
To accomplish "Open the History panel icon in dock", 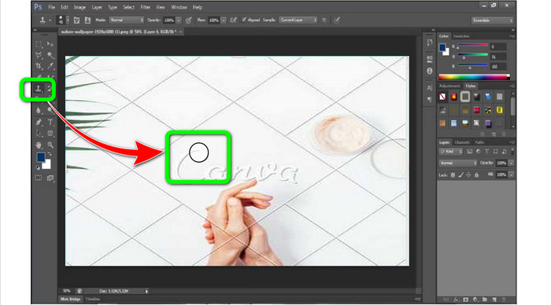I will [430, 42].
